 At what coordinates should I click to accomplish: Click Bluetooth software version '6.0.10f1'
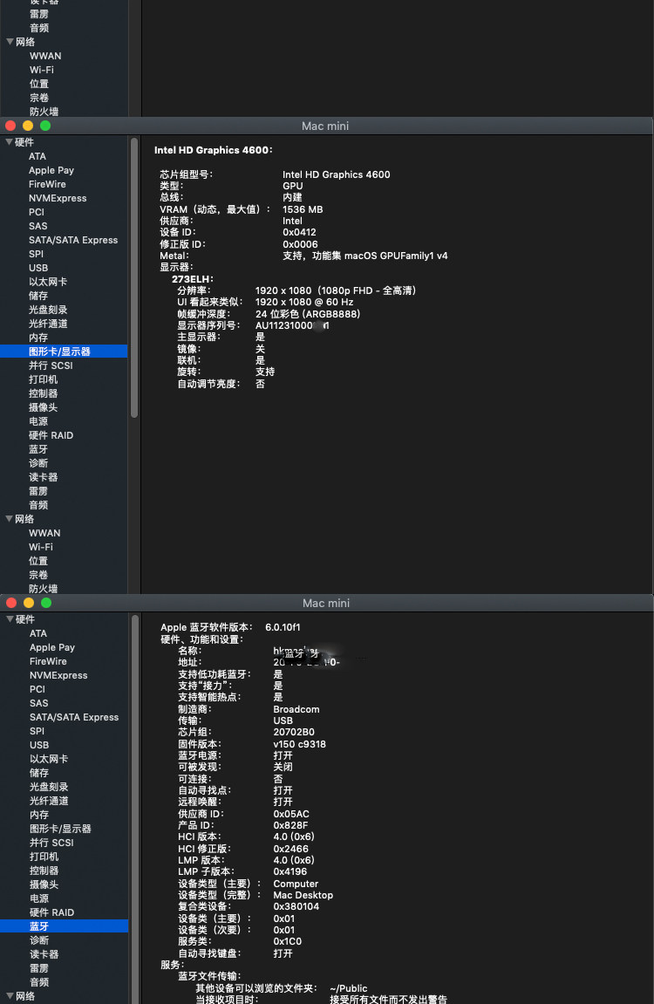click(x=283, y=627)
